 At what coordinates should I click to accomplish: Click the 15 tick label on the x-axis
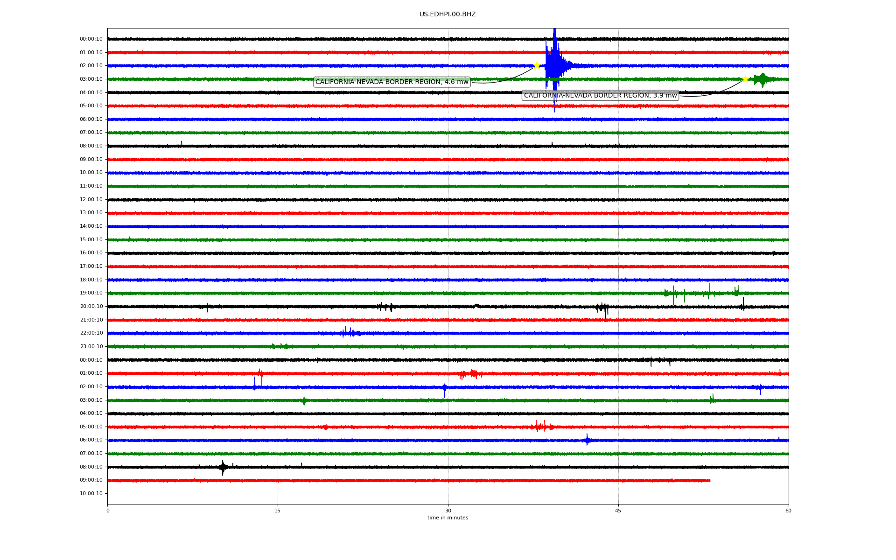point(278,511)
